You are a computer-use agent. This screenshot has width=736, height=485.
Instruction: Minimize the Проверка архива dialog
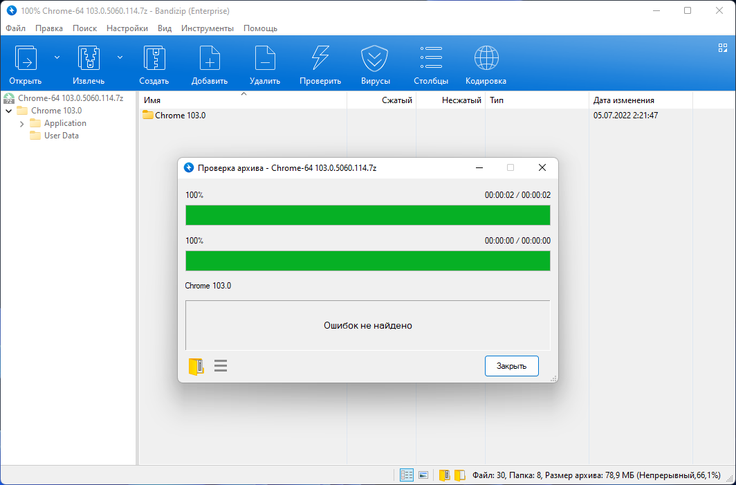tap(479, 167)
